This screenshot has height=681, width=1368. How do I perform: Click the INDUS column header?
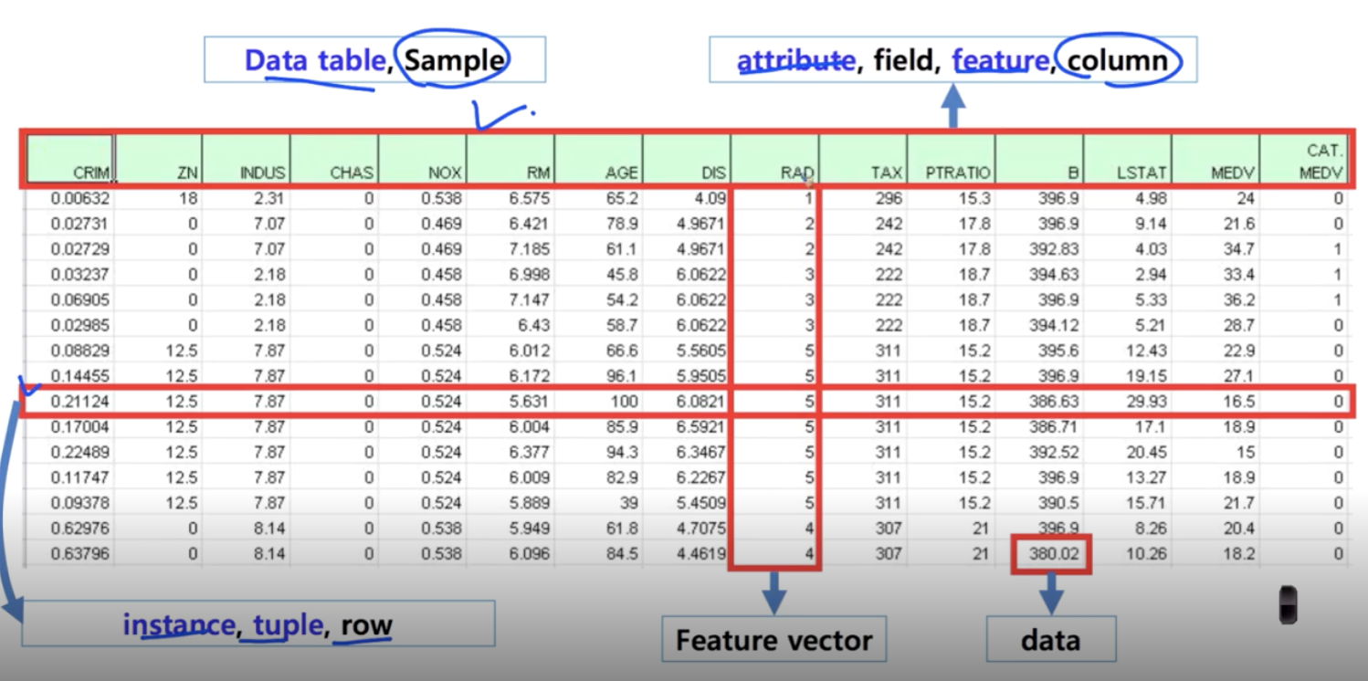(x=247, y=160)
